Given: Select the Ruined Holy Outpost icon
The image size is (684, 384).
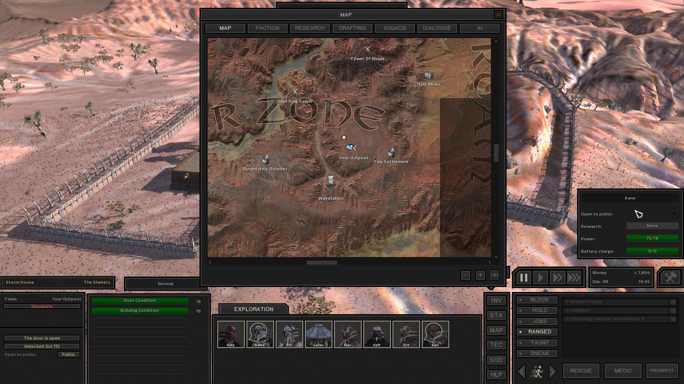Looking at the screenshot, I should tap(265, 160).
